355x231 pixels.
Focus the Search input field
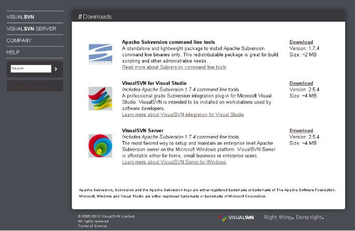click(31, 68)
